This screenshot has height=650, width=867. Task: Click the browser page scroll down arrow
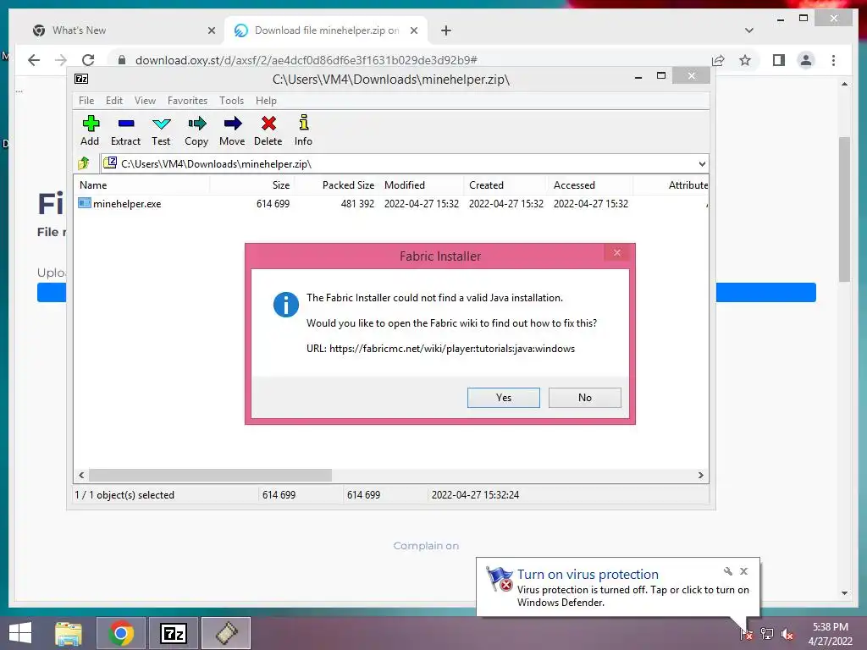pos(844,593)
